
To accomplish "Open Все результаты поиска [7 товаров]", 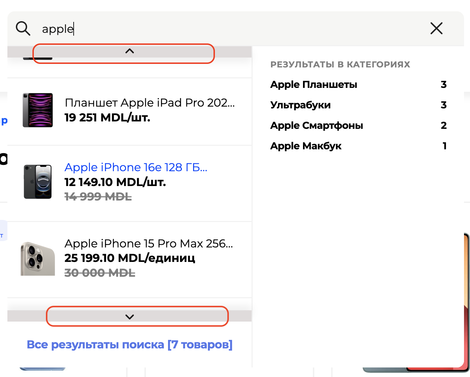I will click(x=130, y=345).
